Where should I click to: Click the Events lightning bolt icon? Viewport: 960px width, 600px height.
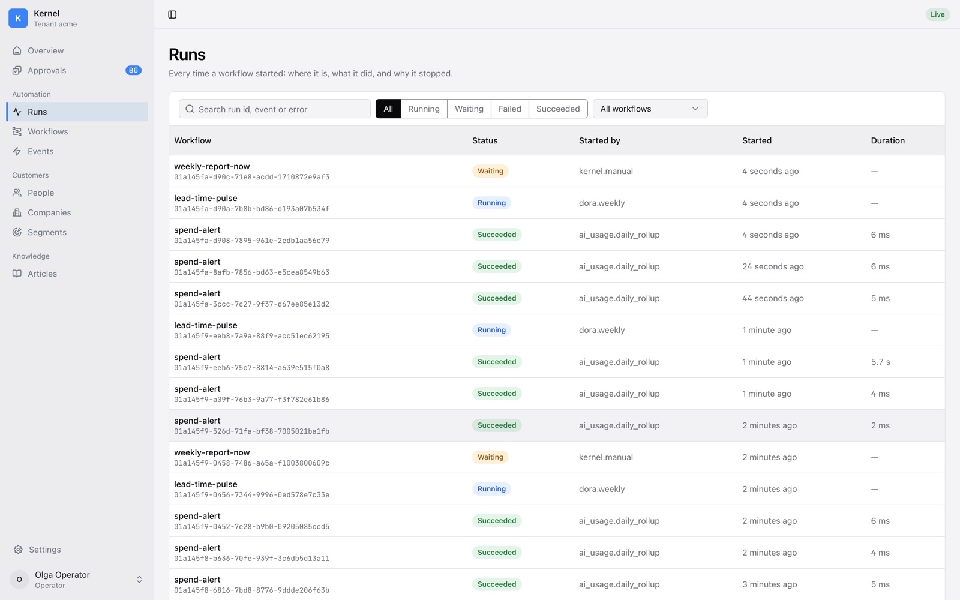tap(17, 151)
